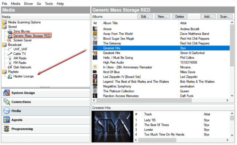Image resolution: width=237 pixels, height=145 pixels.
Task: Click the large Styx Greatest Hits cover
Action: [112, 126]
